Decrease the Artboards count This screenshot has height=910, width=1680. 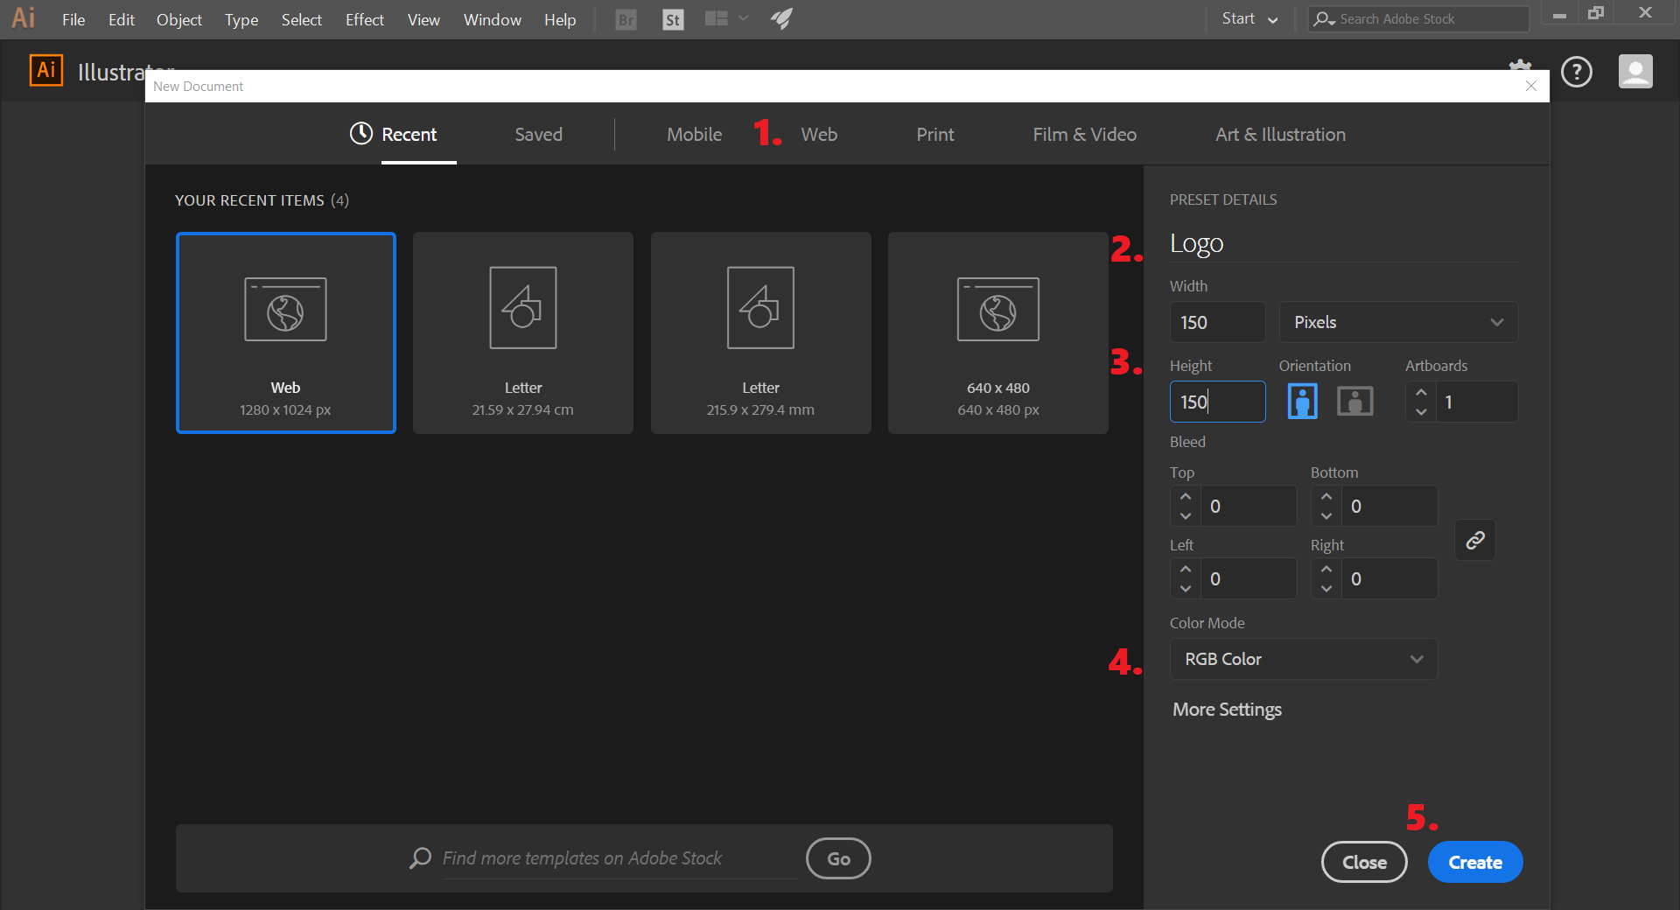tap(1421, 411)
